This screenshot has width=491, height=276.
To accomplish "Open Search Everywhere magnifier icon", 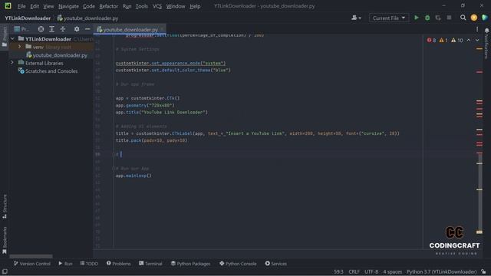I will pyautogui.click(x=463, y=18).
